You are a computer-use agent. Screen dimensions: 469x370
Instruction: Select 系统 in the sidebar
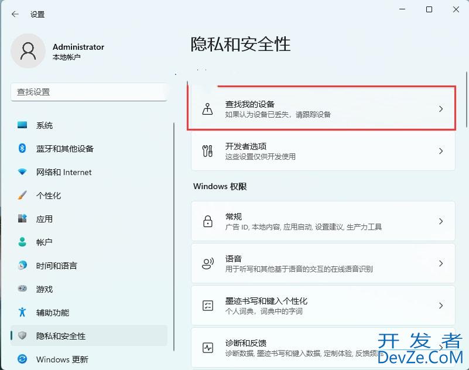(89, 125)
